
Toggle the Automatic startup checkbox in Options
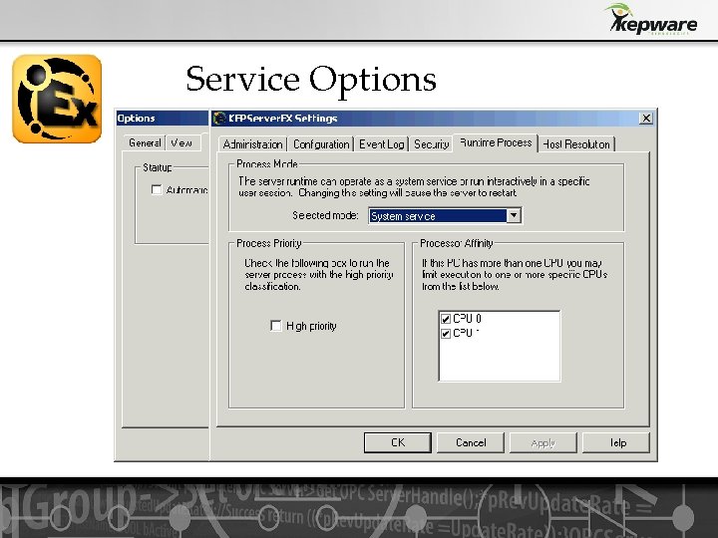(157, 189)
